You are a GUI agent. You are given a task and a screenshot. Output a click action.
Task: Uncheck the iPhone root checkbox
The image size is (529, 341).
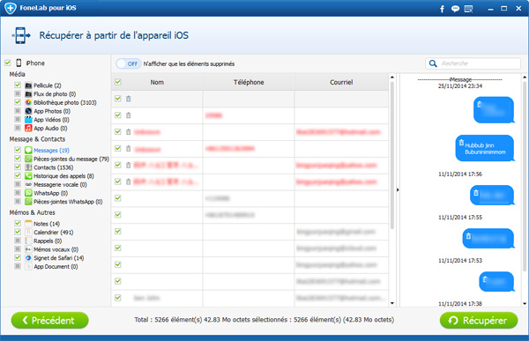pos(8,63)
